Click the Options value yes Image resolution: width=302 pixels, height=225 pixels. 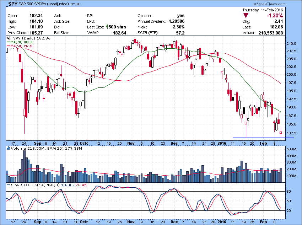180,16
